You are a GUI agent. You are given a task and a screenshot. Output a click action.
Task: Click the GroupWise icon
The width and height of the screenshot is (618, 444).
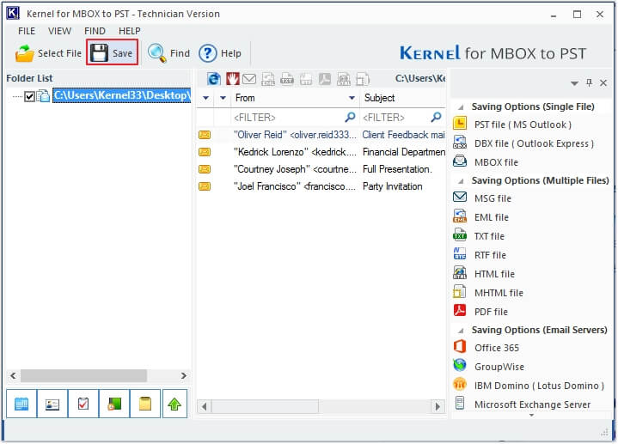(460, 366)
